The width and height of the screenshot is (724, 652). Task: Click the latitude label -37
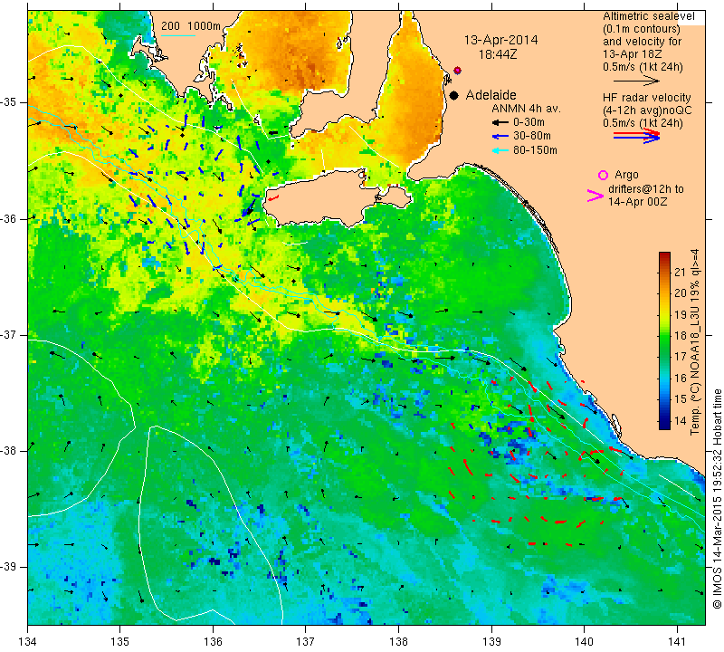pos(11,334)
